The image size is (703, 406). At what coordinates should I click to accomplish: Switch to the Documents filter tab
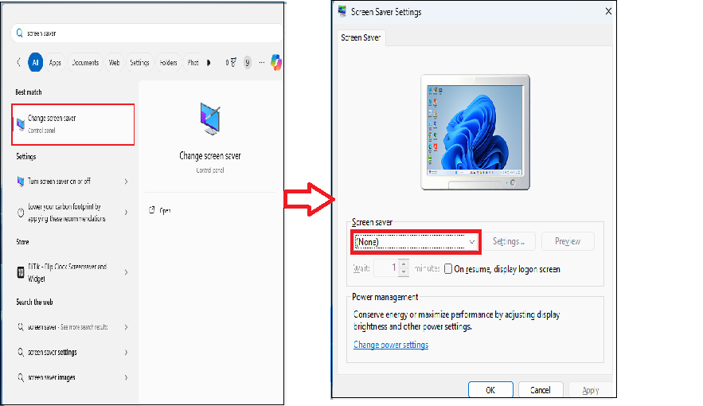pos(85,63)
